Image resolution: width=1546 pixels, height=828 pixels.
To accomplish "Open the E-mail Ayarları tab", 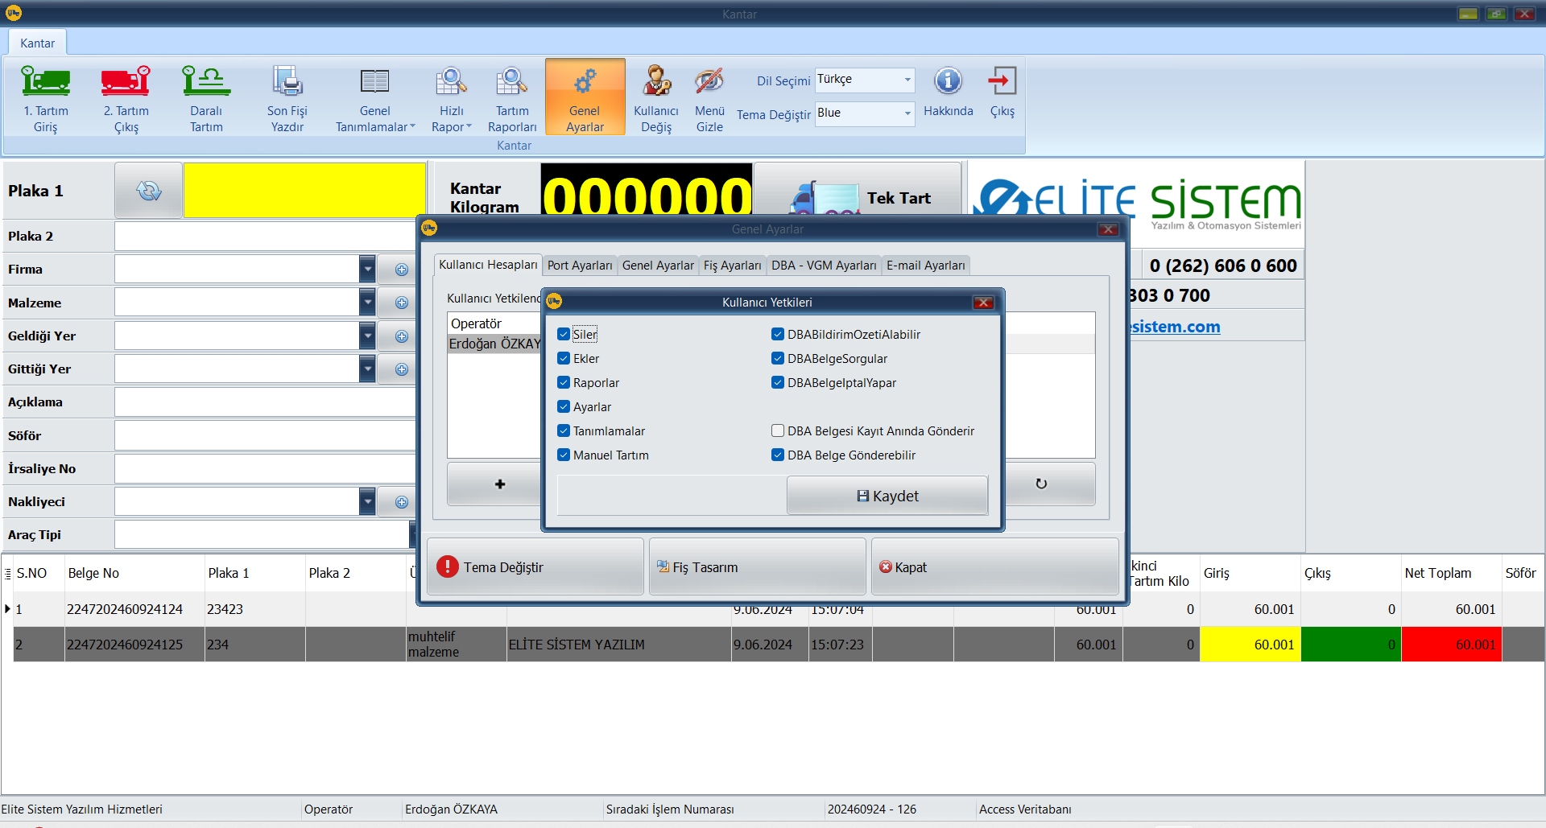I will 925,266.
